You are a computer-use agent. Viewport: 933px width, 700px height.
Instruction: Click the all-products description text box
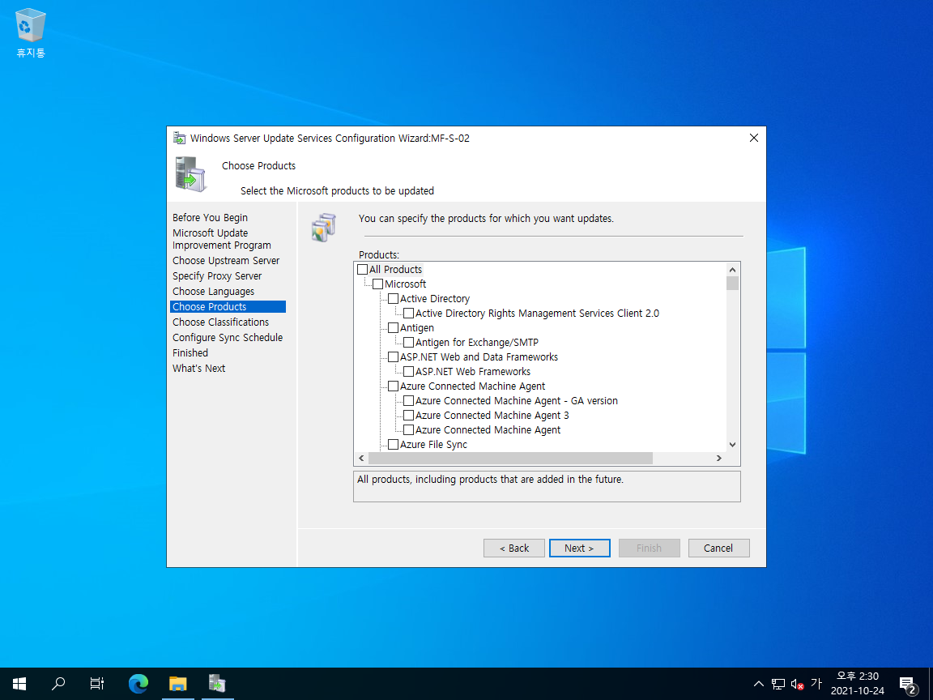[547, 487]
